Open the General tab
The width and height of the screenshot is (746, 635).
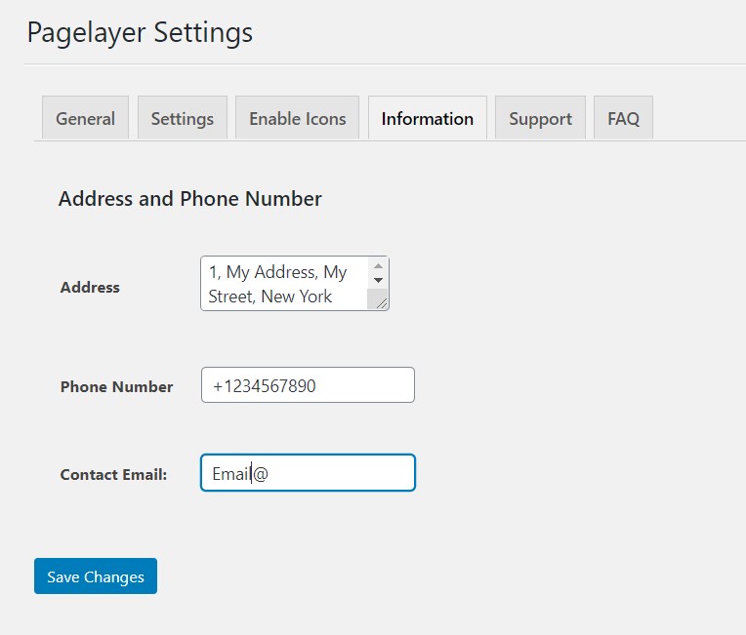tap(85, 119)
